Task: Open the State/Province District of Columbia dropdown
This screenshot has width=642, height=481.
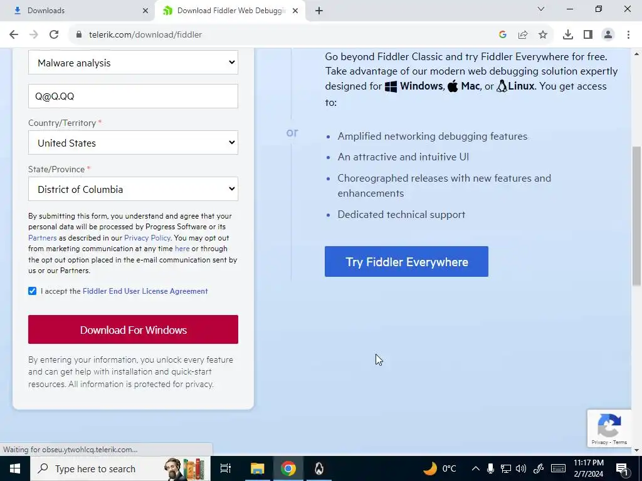Action: tap(133, 189)
